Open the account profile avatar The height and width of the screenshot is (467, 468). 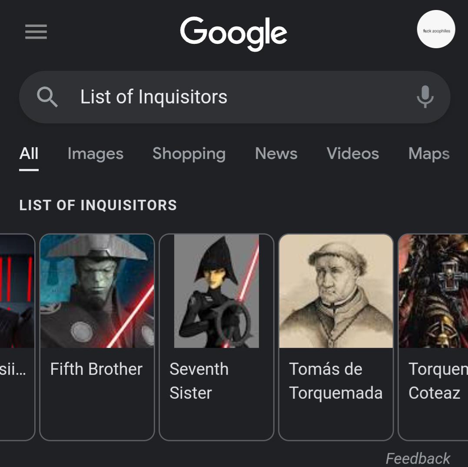(x=436, y=30)
